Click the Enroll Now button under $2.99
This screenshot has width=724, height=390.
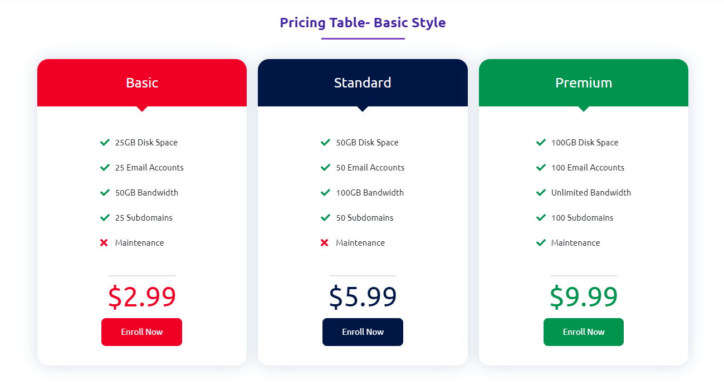point(141,332)
